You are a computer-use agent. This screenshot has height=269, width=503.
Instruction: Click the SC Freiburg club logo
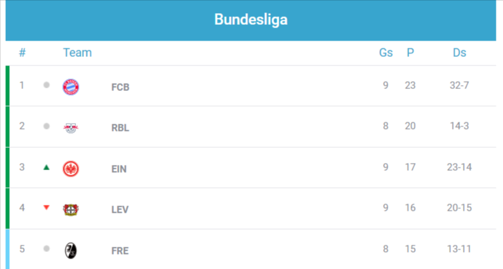click(x=71, y=250)
